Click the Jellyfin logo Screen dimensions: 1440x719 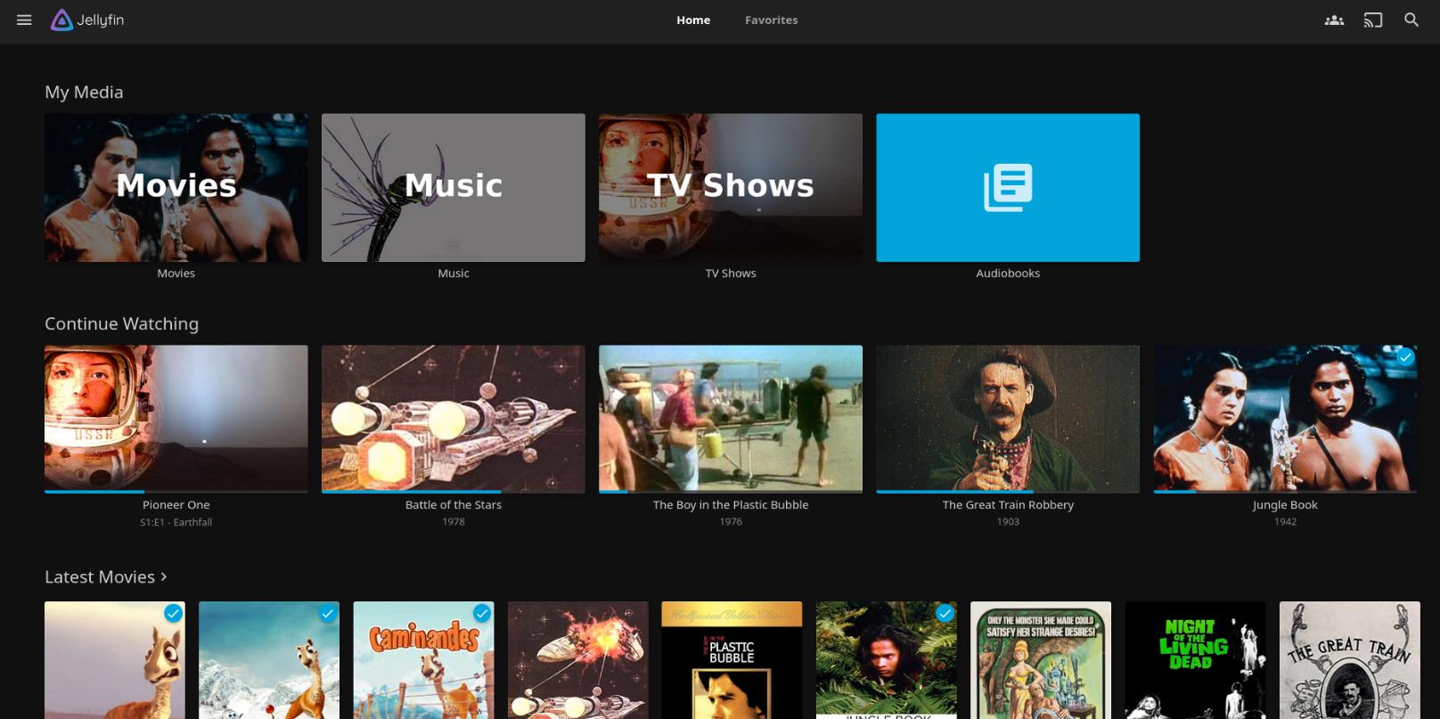click(x=87, y=20)
